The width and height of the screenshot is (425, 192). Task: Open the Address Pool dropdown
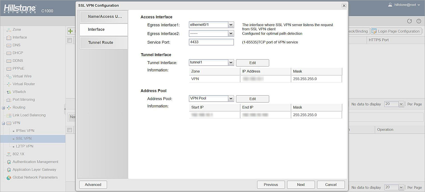pyautogui.click(x=231, y=99)
